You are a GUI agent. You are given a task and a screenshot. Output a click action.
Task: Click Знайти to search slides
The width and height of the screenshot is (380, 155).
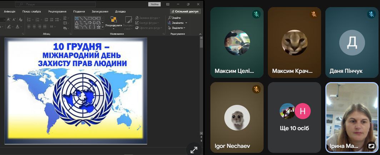coord(175,18)
